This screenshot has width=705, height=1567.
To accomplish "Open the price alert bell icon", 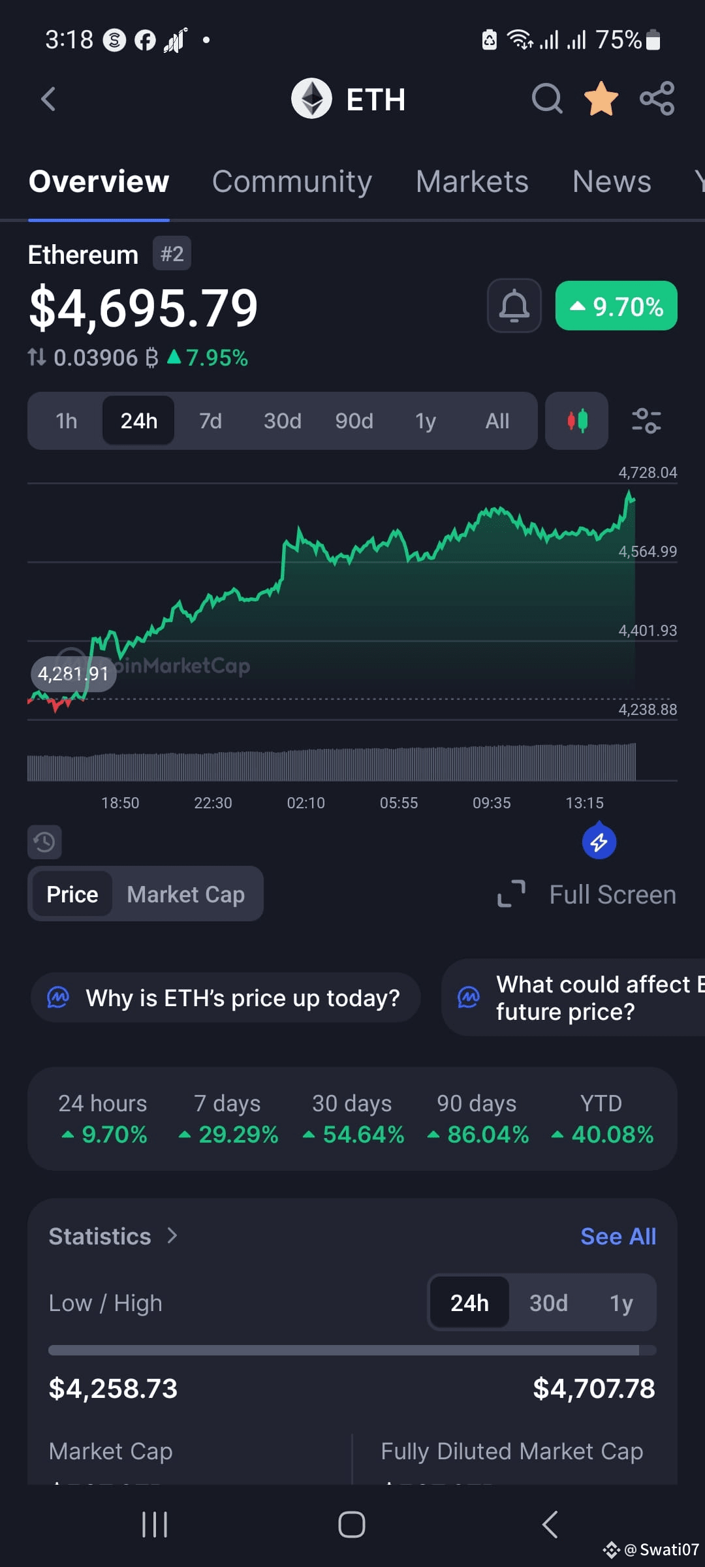I will click(514, 306).
